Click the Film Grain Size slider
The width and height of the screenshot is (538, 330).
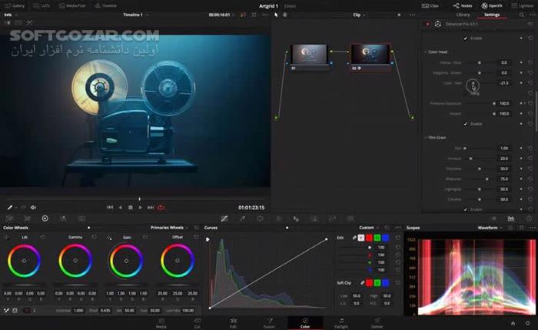tap(480, 148)
